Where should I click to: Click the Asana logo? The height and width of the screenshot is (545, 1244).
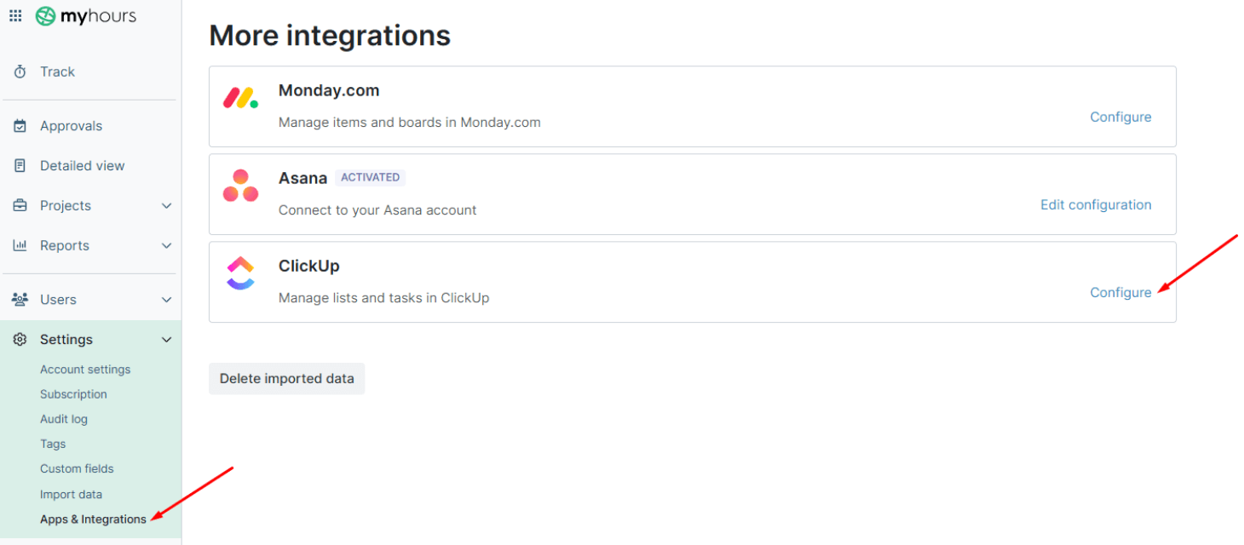(x=240, y=184)
